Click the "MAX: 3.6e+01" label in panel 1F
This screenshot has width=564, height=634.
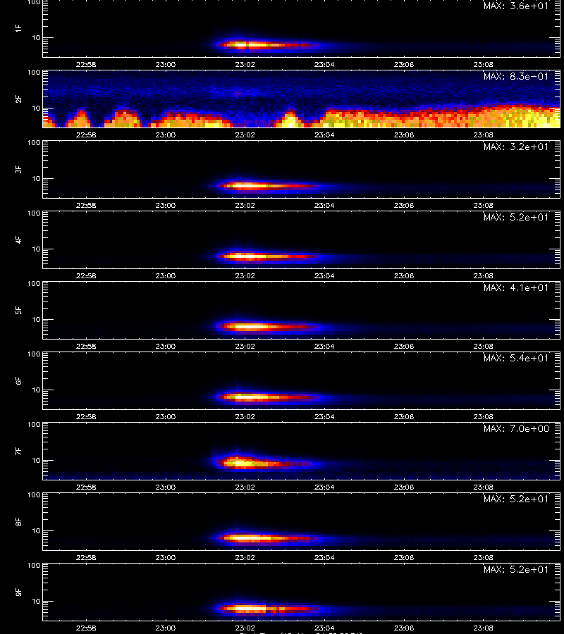click(x=516, y=6)
